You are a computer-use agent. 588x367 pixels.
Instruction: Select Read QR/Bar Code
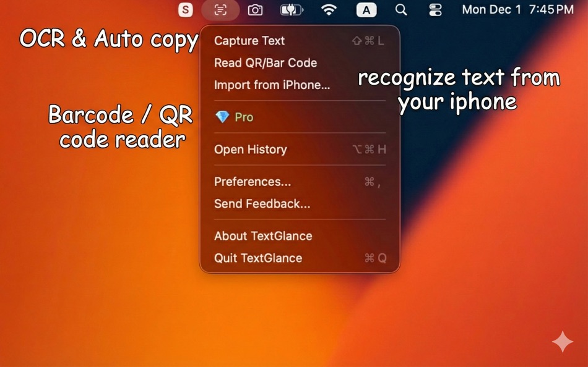265,62
